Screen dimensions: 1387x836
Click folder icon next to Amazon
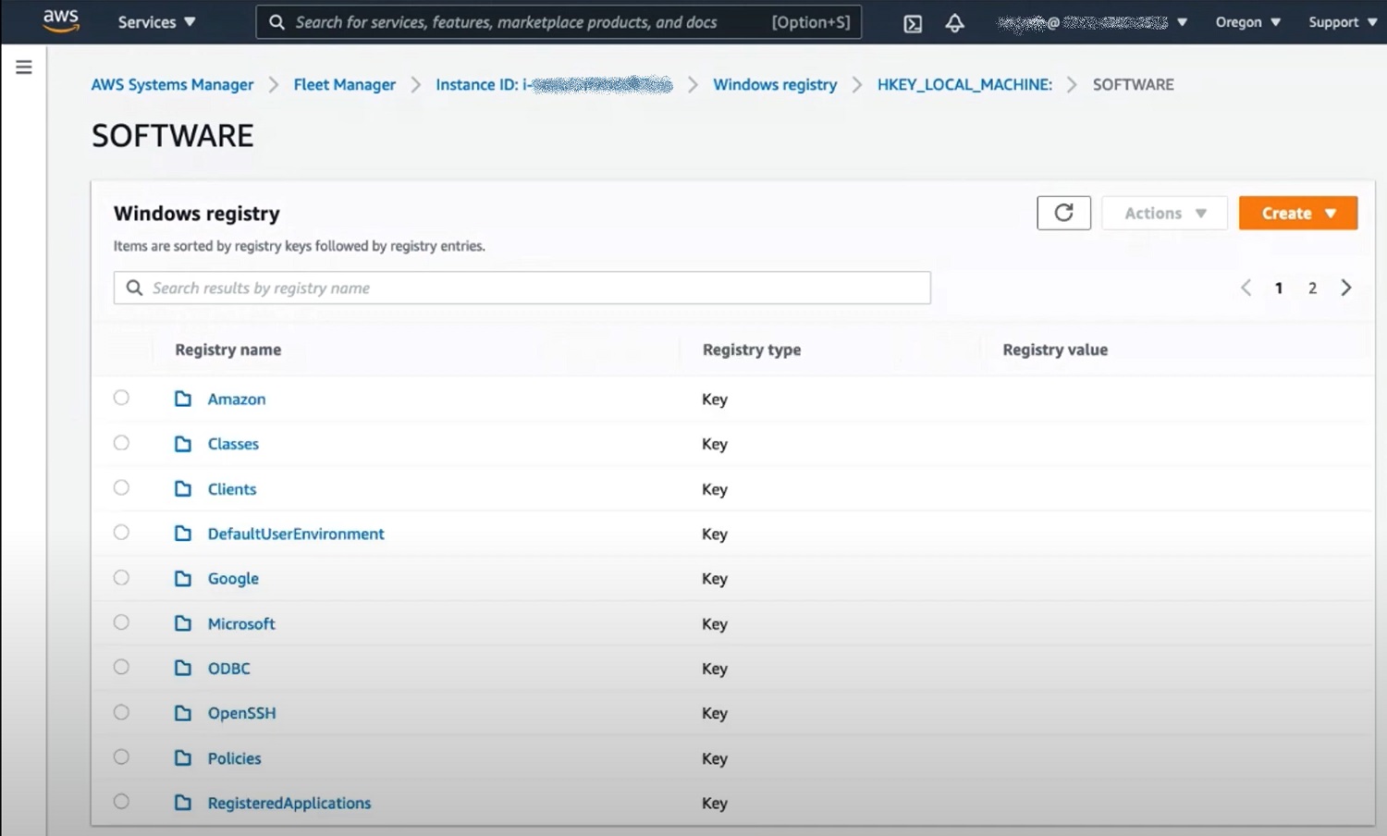(183, 399)
